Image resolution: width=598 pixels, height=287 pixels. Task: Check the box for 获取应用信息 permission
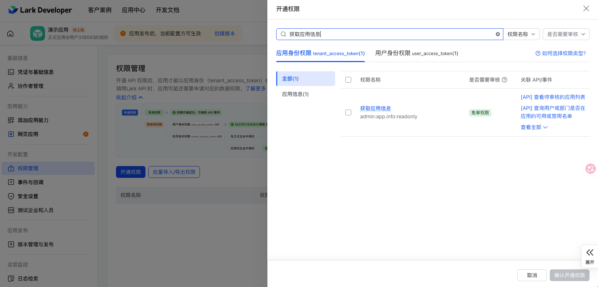coord(348,112)
